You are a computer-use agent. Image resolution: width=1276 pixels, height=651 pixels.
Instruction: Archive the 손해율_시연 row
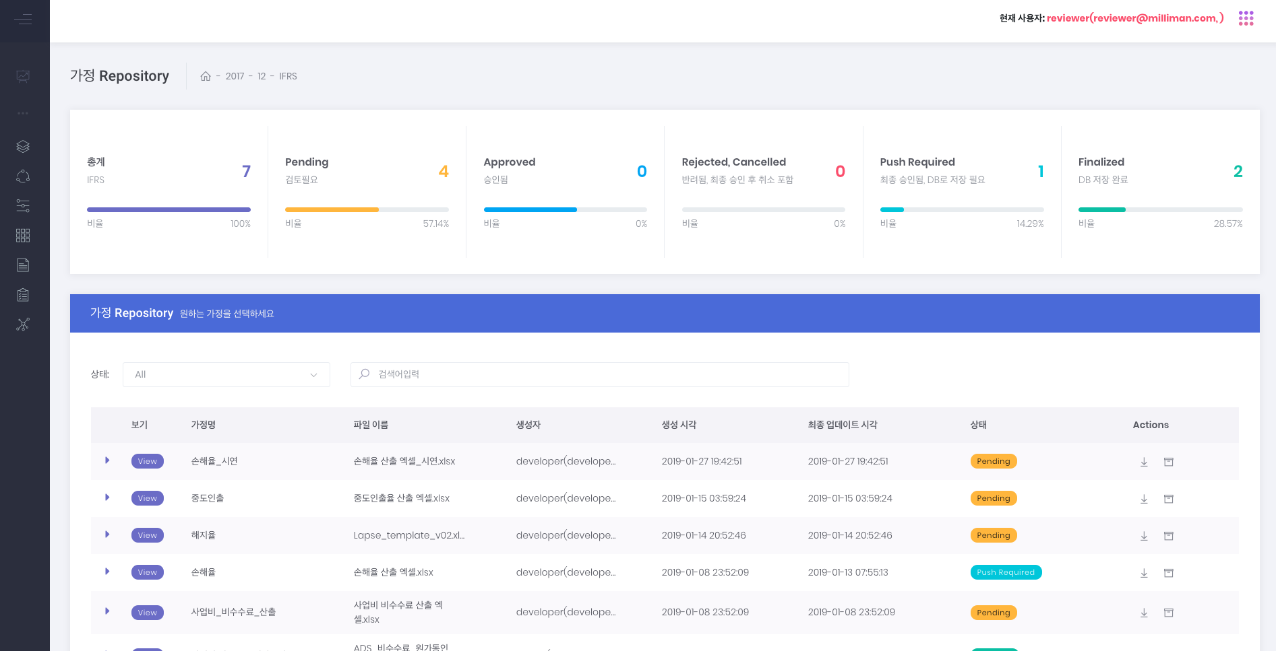pos(1169,462)
